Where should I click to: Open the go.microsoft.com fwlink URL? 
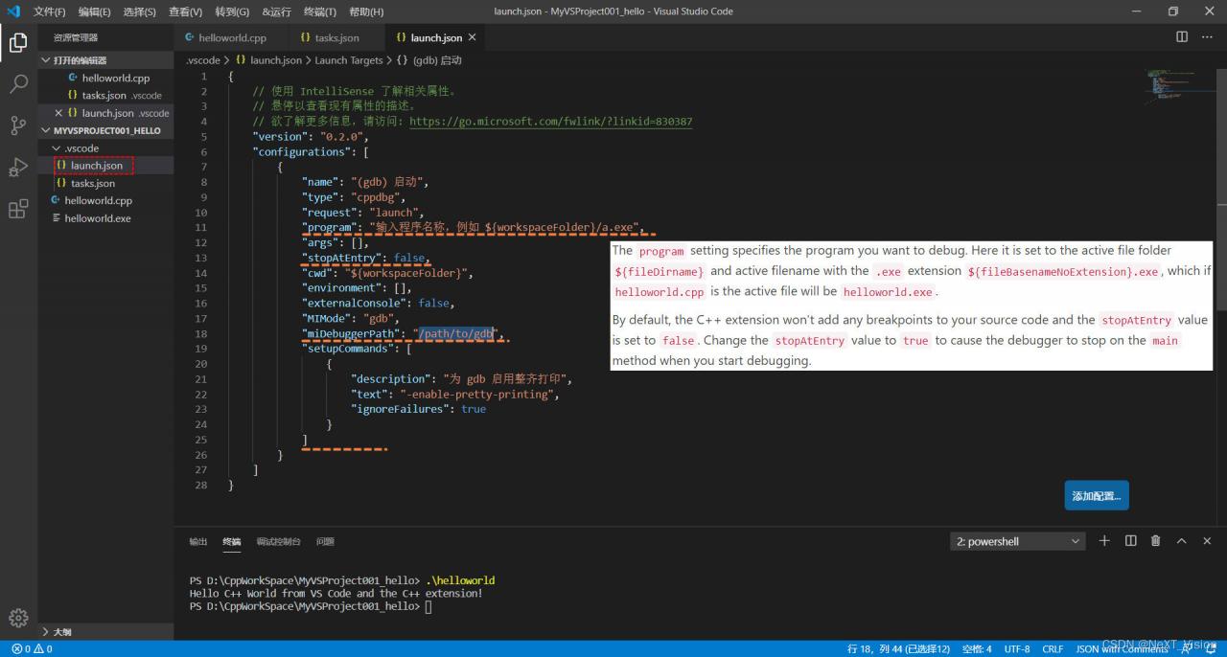(x=550, y=122)
